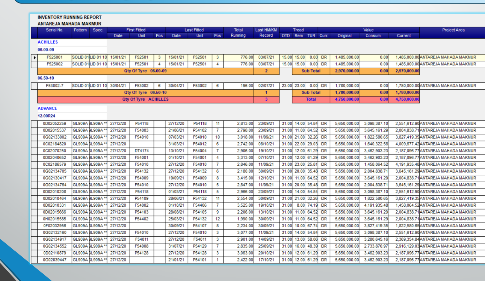This screenshot has height=281, width=485.
Task: Click the OTD sub-header under Tread
Action: pyautogui.click(x=286, y=36)
